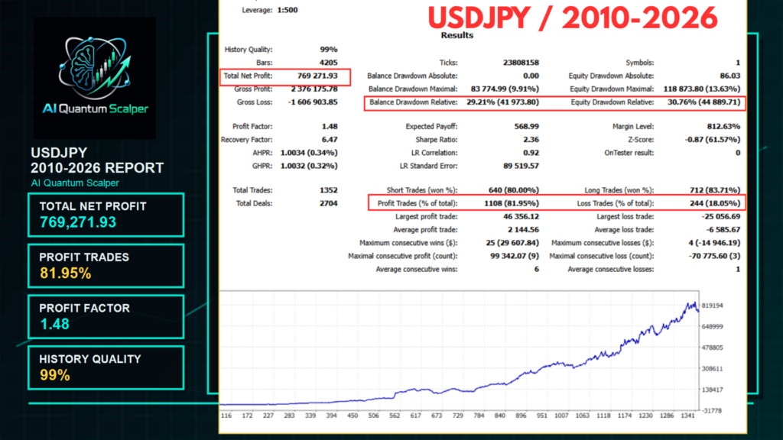Select the Recovery Factor value 6.47
Screen dimensions: 783x440
point(330,140)
